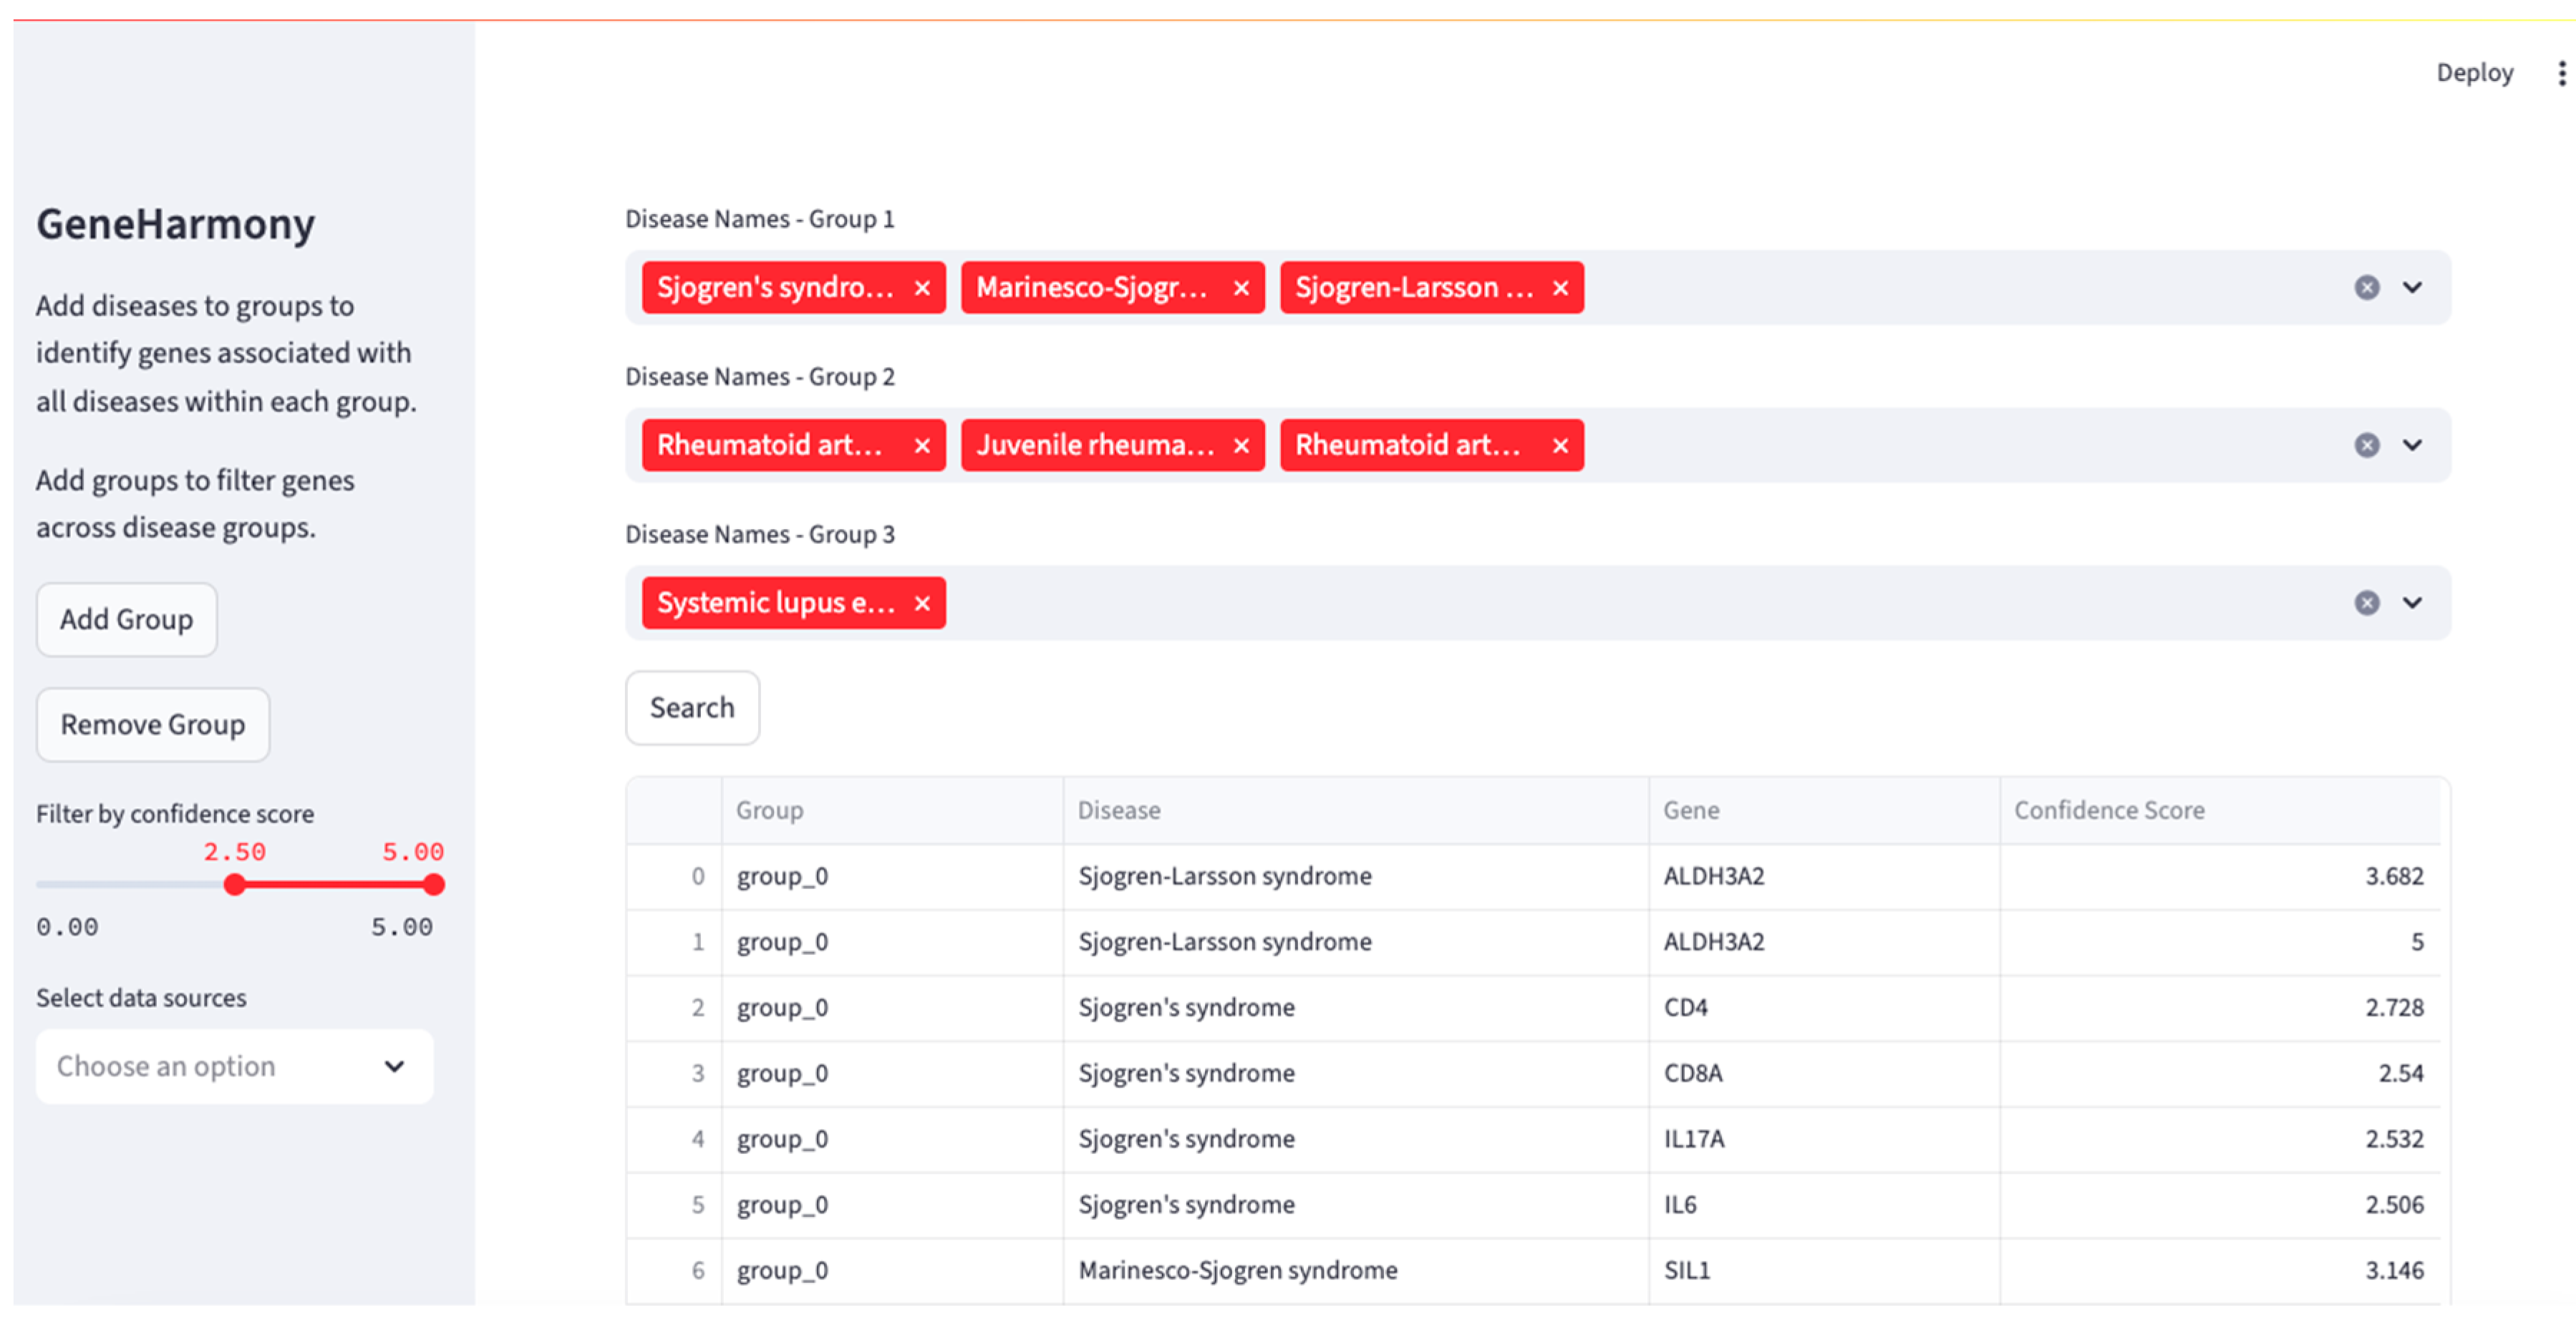
Task: Click the Add Group button
Action: tap(126, 620)
